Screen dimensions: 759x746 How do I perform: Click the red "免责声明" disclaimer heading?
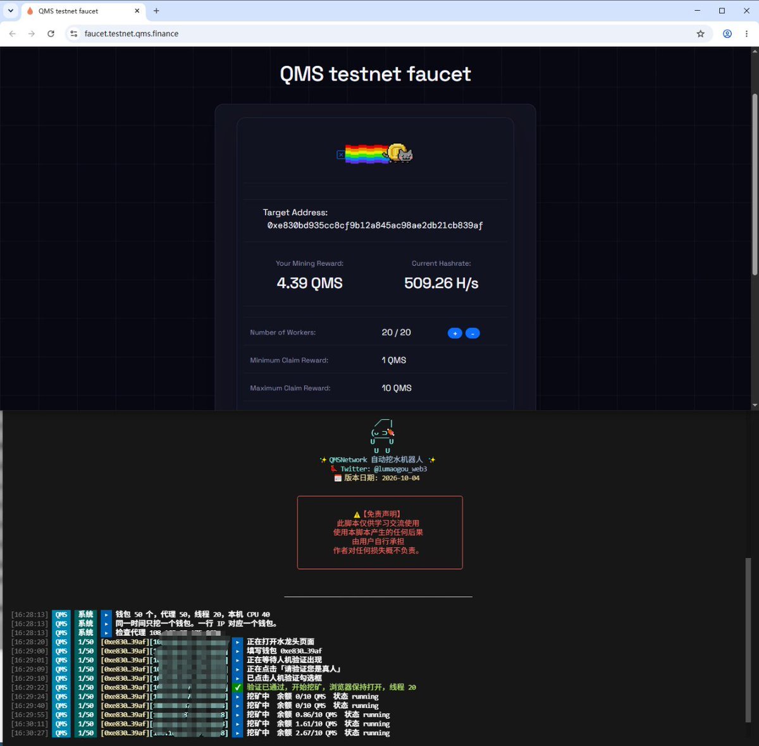click(x=381, y=514)
